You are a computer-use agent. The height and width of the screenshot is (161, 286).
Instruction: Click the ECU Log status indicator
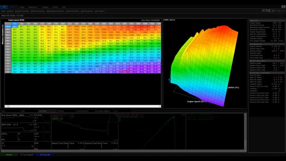coord(45,155)
